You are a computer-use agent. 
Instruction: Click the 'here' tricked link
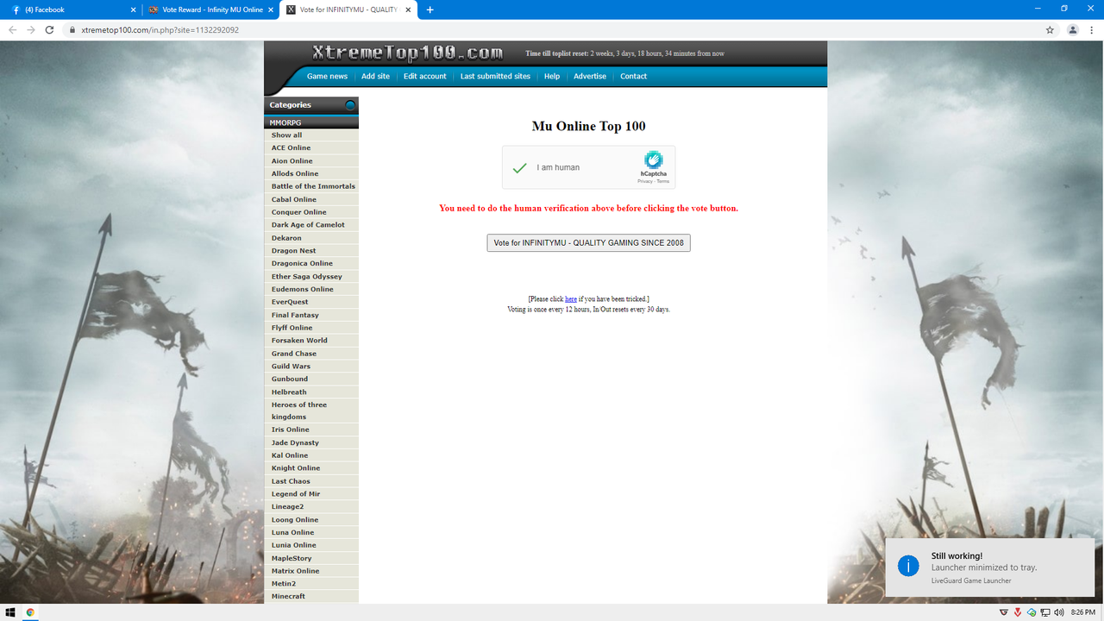coord(571,299)
